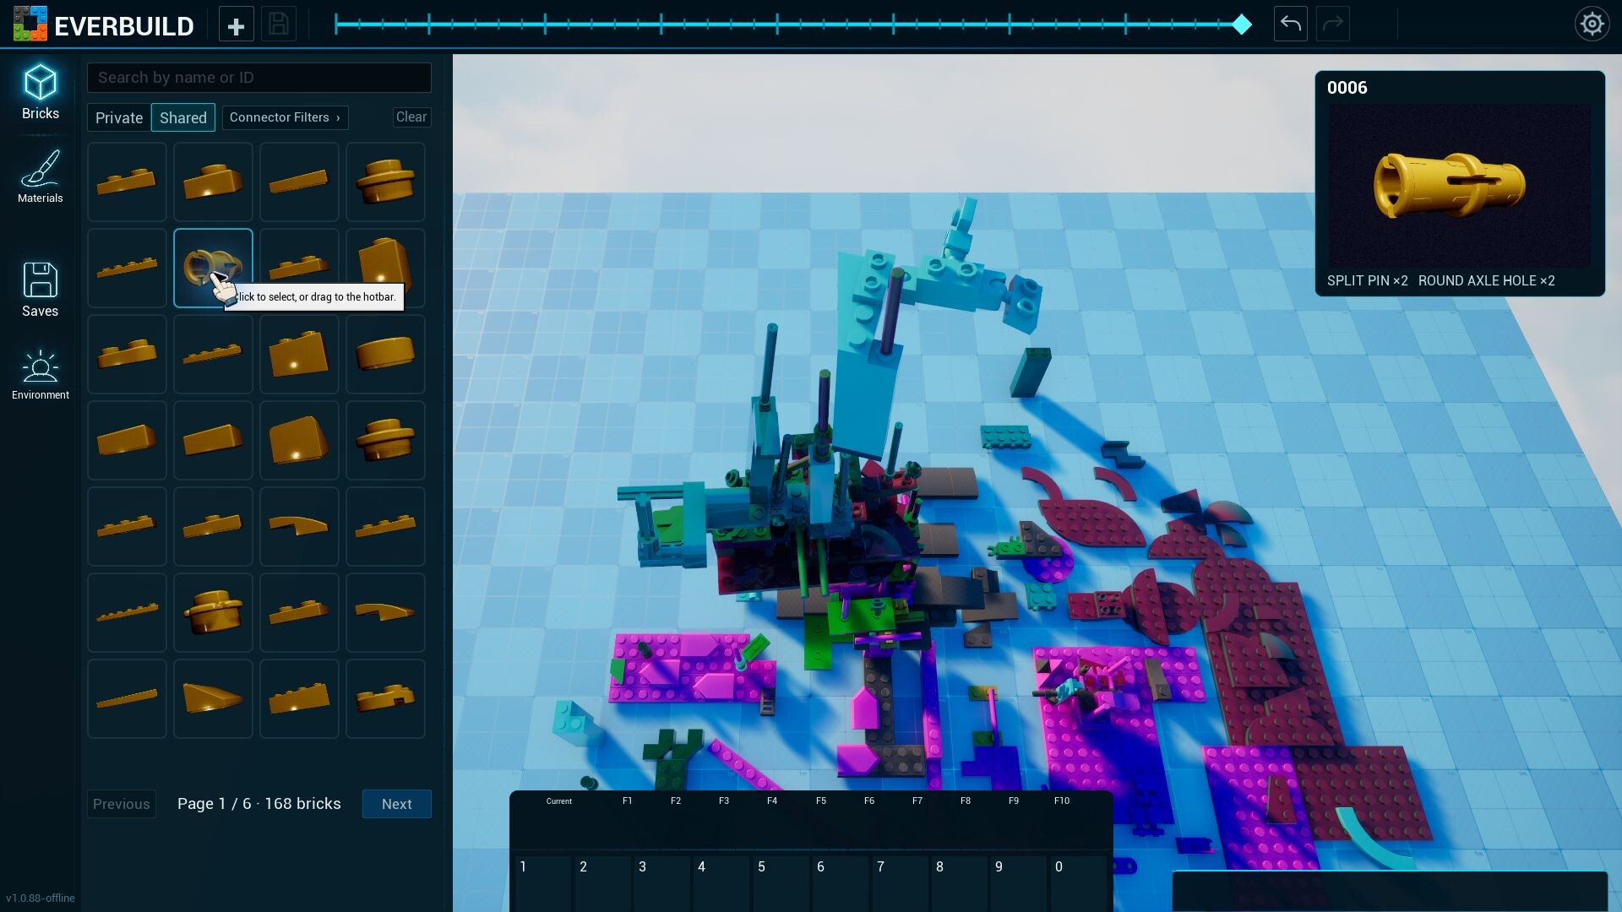Open settings via the gear icon
1622x912 pixels.
[1592, 24]
